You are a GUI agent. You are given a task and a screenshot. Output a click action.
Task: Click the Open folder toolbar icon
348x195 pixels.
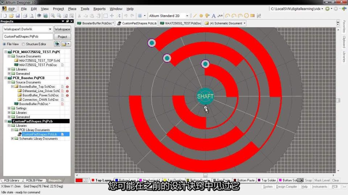click(x=11, y=16)
